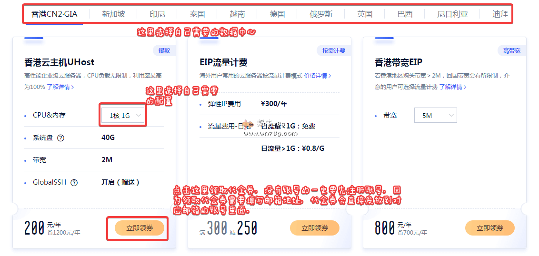This screenshot has height=256, width=539.
Task: Expand the 带宽 5M dropdown
Action: pos(435,116)
